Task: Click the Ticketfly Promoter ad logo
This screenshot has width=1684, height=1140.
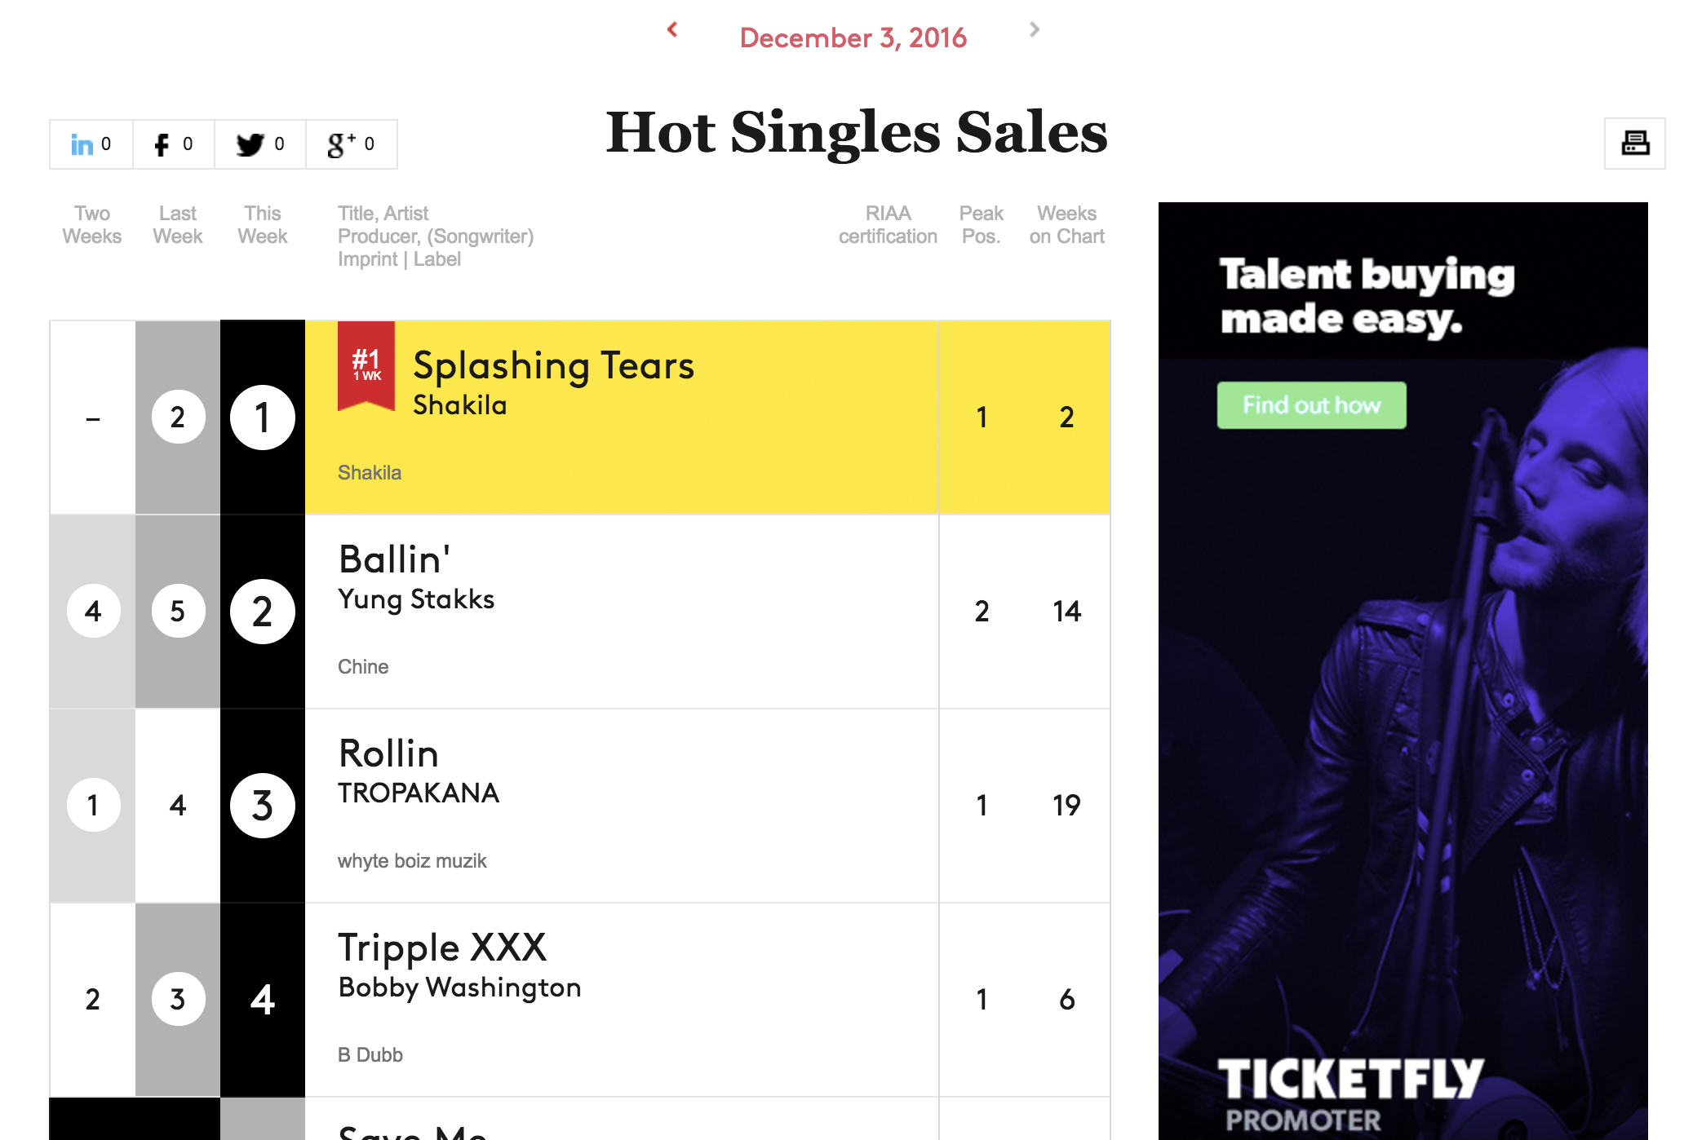Action: pyautogui.click(x=1350, y=1094)
